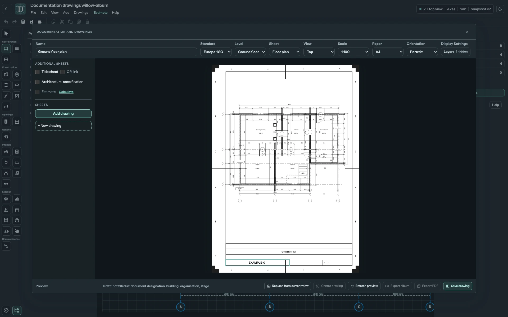Open the File menu
This screenshot has height=317, width=508.
(x=33, y=13)
